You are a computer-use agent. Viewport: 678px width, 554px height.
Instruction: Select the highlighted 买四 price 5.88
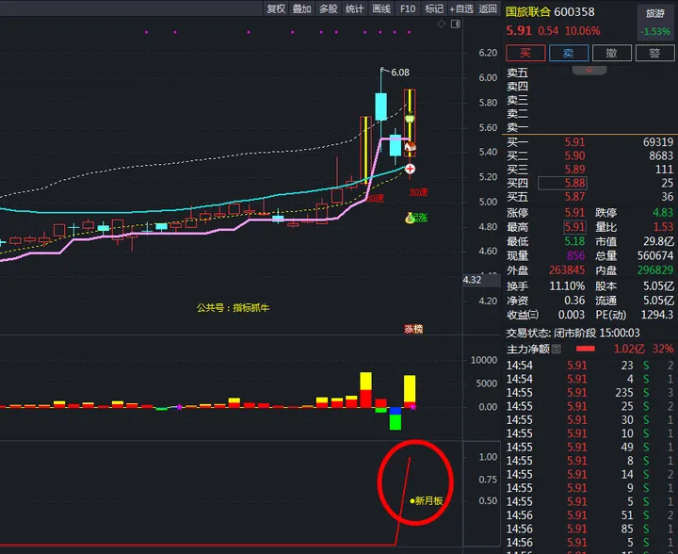pos(562,183)
